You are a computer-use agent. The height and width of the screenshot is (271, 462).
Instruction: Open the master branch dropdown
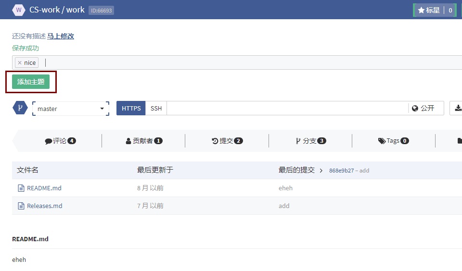71,109
